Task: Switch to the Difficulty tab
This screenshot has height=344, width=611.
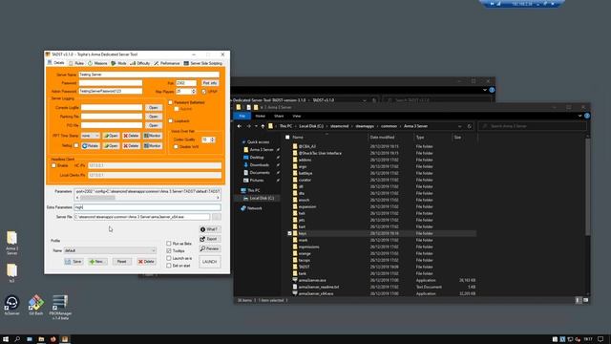Action: pos(140,63)
